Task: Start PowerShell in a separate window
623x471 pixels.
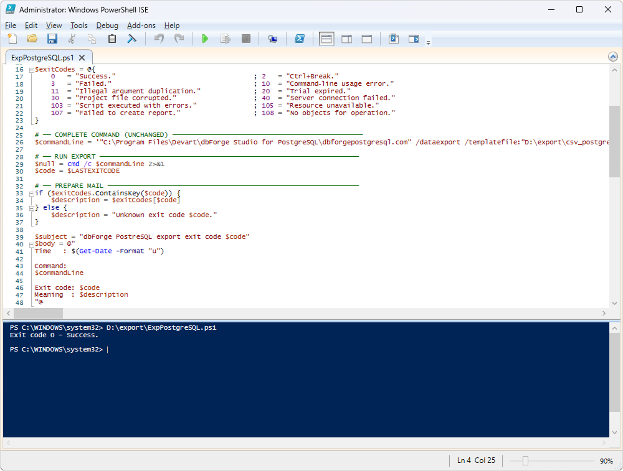Action: (300, 39)
